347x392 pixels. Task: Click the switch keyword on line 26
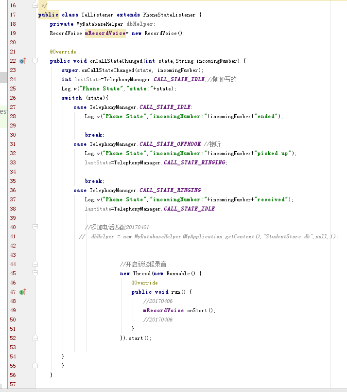click(x=72, y=98)
